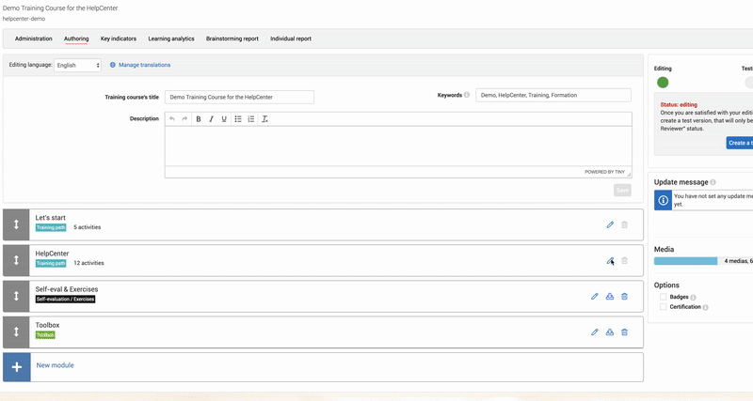
Task: Grab the reorder handle for Self-eval & Exercises
Action: tap(16, 296)
